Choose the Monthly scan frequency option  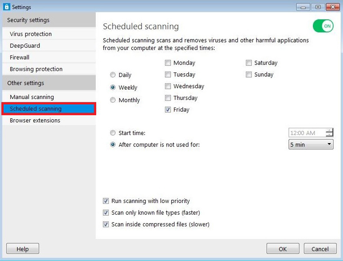(113, 100)
